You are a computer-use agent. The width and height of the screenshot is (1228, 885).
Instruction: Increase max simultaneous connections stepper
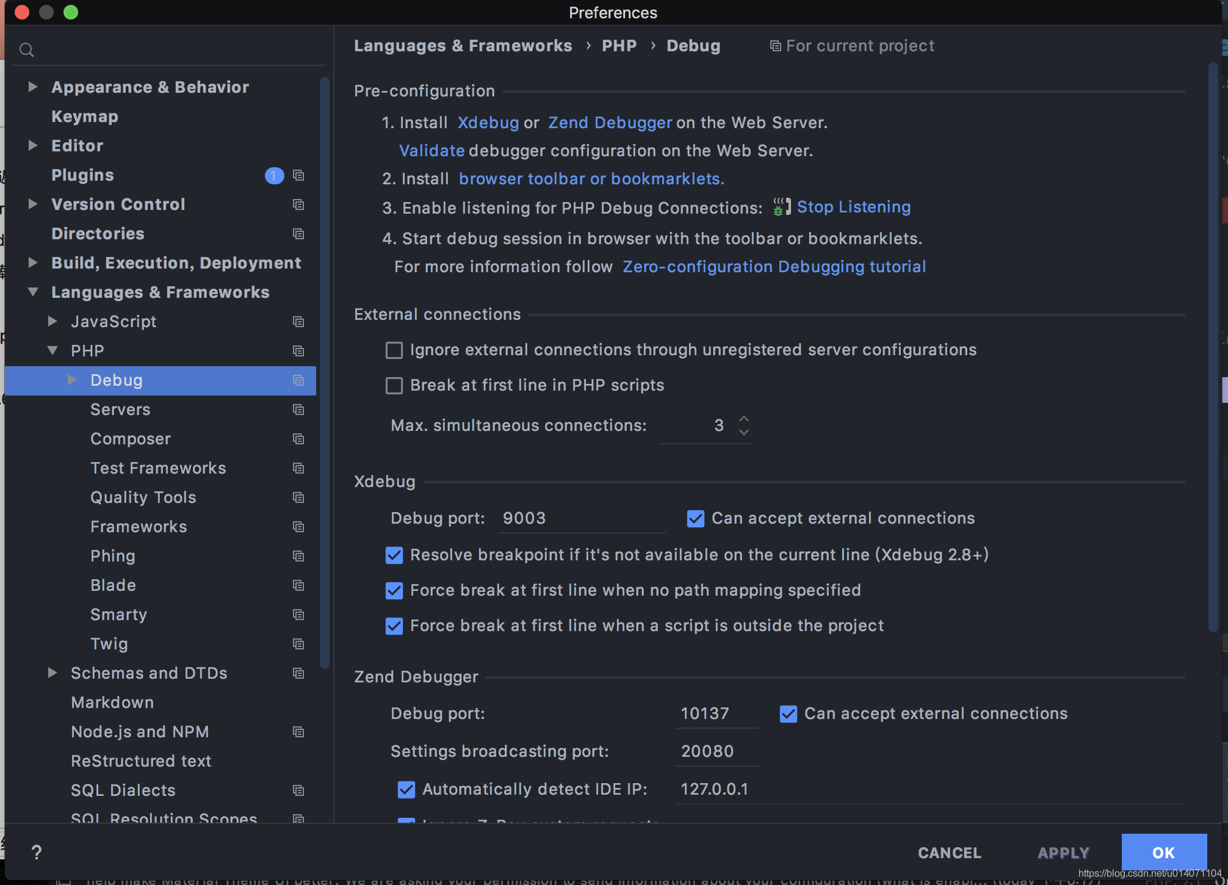(x=743, y=419)
